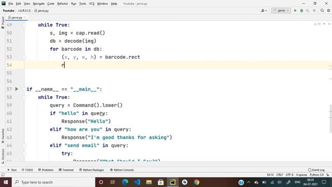Open the Edit menu

[19, 4]
